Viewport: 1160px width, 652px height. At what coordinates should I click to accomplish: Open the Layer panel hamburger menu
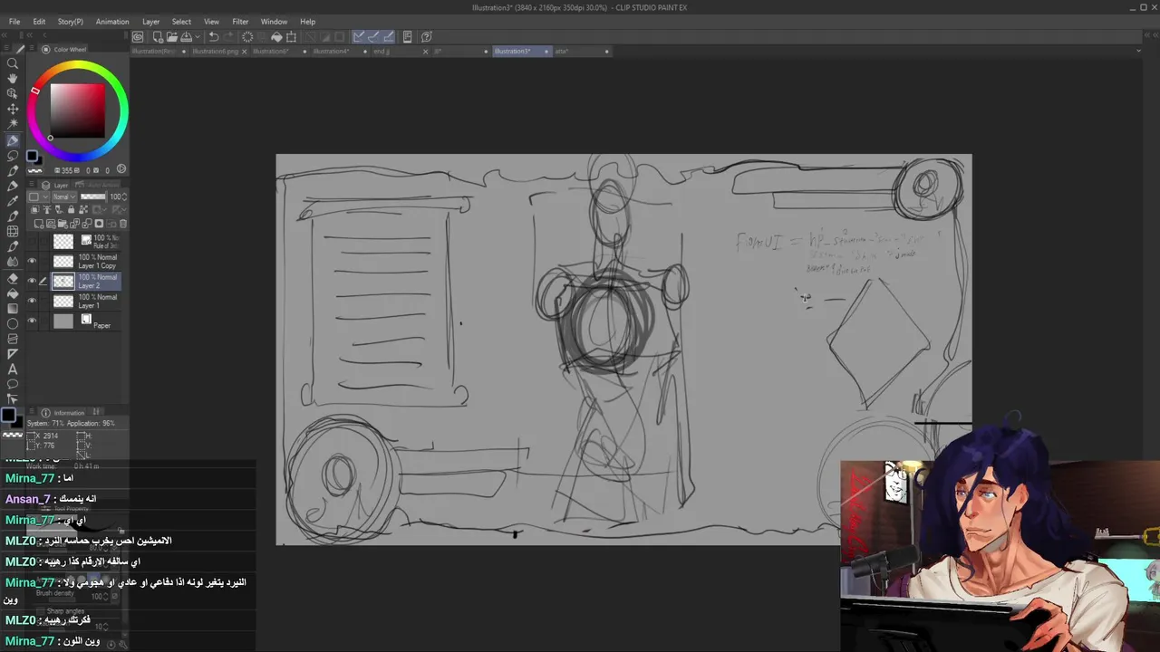click(34, 185)
